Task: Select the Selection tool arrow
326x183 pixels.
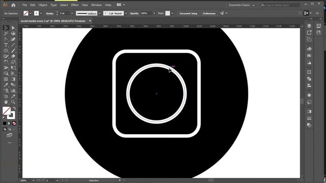Action: 6,27
